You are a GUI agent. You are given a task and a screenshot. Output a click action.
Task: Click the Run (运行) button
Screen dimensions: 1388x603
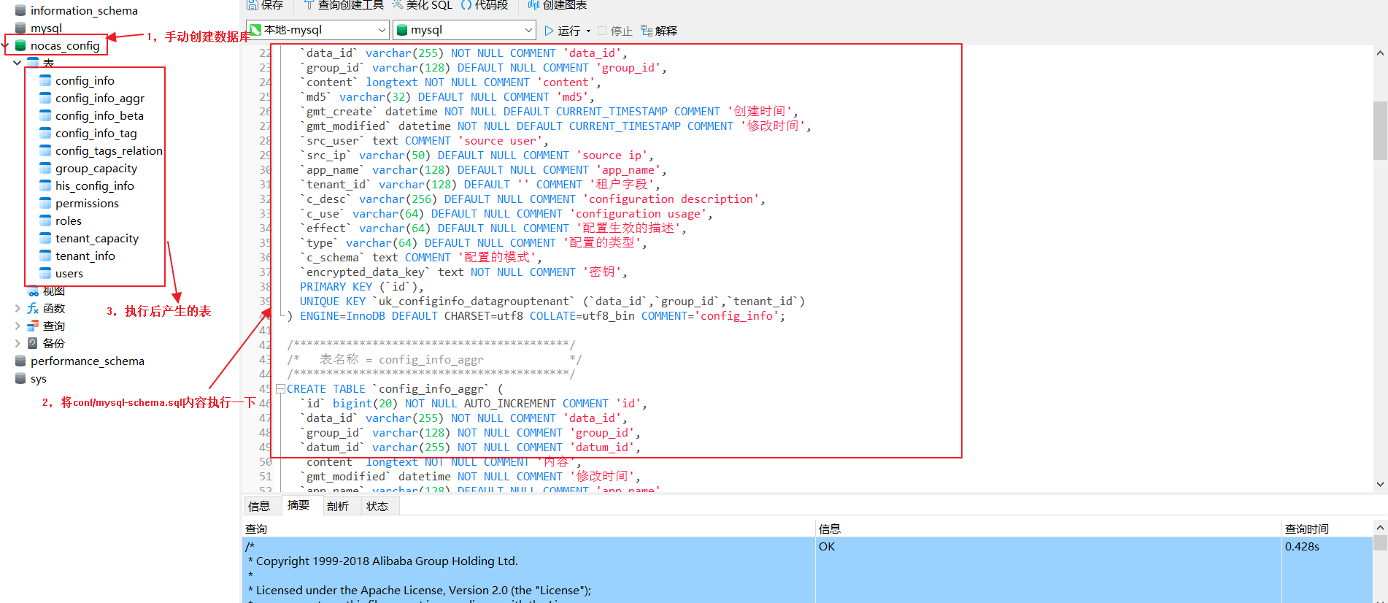click(x=563, y=31)
